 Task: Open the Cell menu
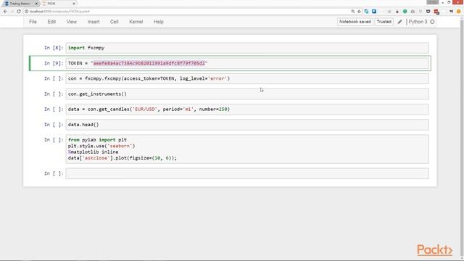tap(115, 22)
